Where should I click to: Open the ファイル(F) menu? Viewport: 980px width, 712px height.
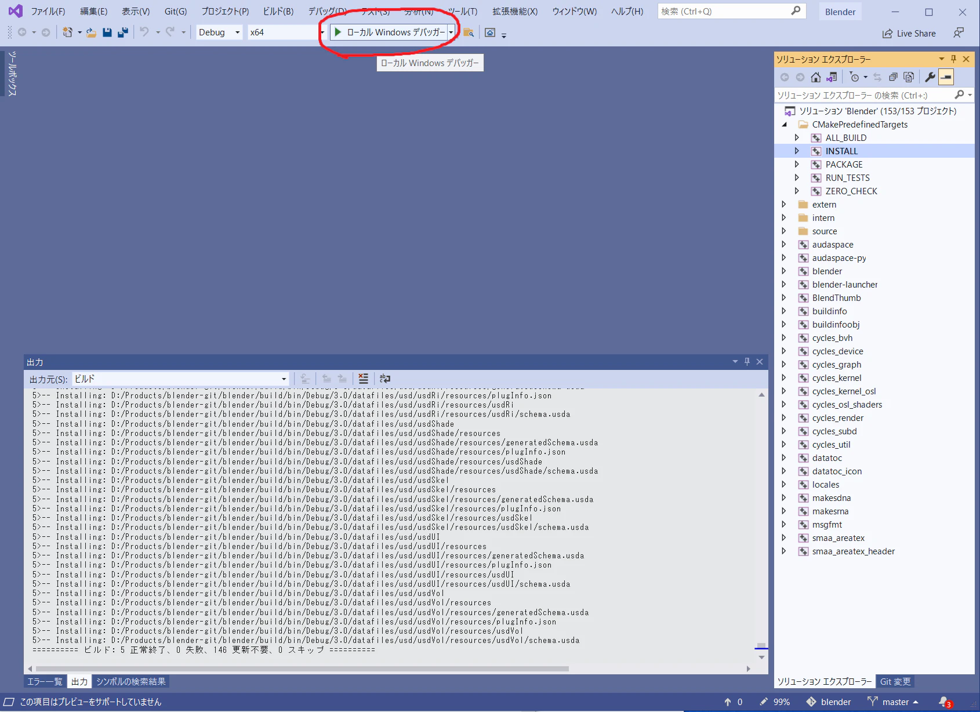pos(48,12)
